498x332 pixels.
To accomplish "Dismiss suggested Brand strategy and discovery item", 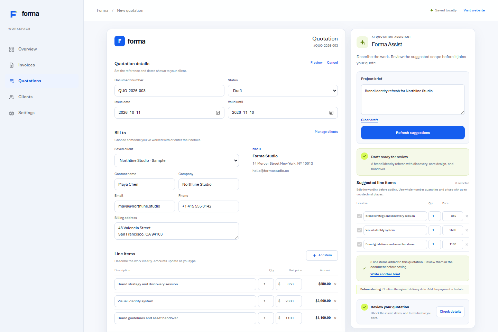I will [467, 216].
